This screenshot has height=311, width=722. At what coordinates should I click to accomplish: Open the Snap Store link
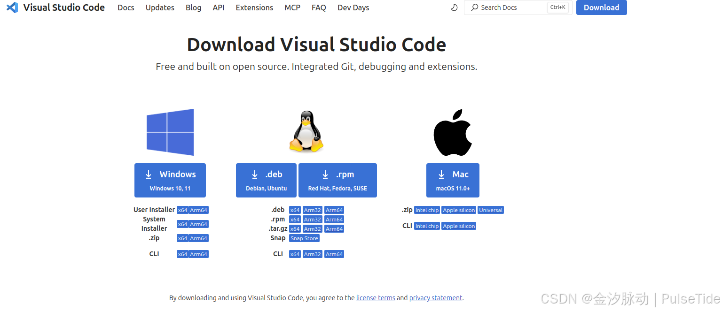(x=305, y=238)
